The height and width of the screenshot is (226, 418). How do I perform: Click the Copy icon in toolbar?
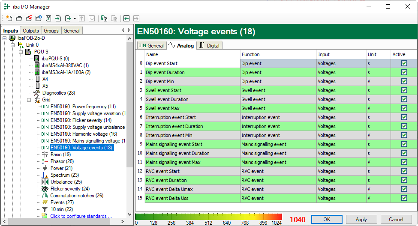click(104, 18)
